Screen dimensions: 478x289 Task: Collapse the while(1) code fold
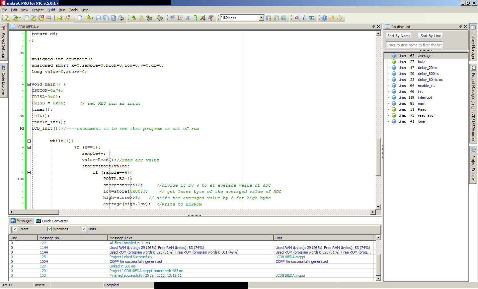click(x=29, y=141)
